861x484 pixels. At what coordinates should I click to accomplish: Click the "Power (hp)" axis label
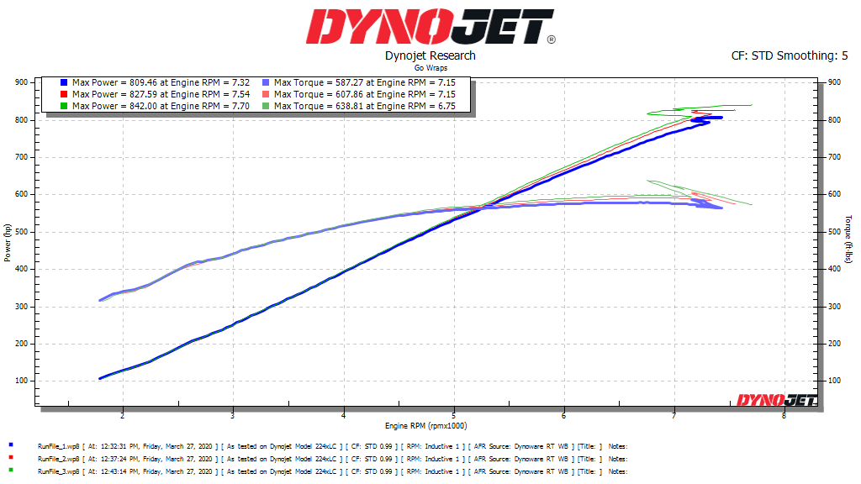pyautogui.click(x=7, y=243)
